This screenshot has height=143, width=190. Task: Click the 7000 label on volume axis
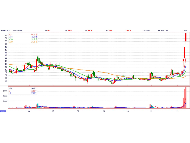click(x=5, y=91)
